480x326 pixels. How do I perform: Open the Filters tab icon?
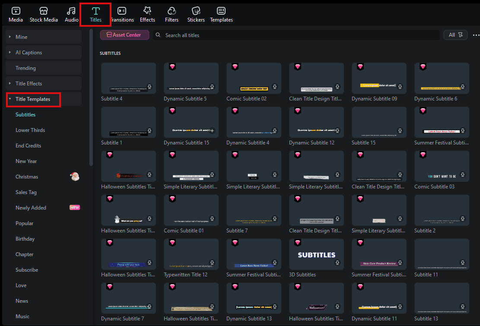click(x=172, y=11)
